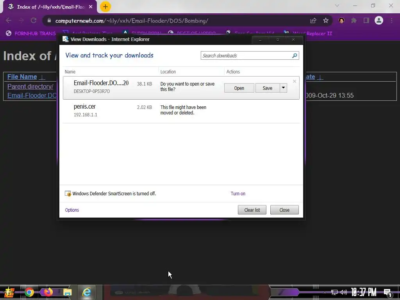400x300 pixels.
Task: Click the magnifier icon in Search downloads
Action: tap(295, 55)
